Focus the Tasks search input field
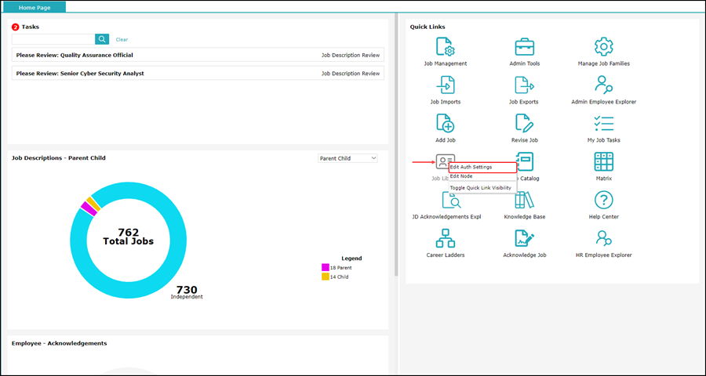This screenshot has height=376, width=706. (53, 39)
